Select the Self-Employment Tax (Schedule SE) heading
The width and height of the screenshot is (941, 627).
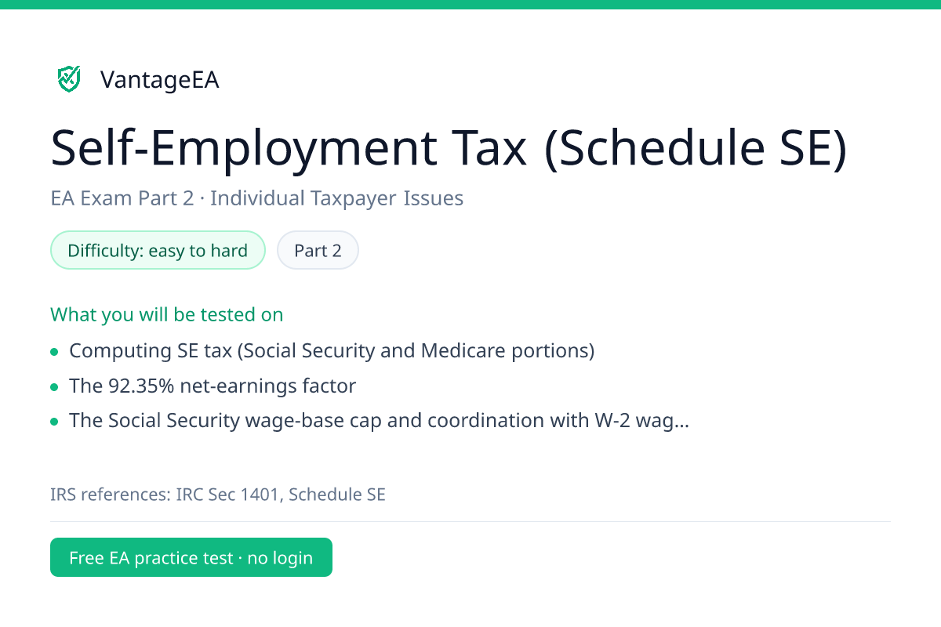449,148
